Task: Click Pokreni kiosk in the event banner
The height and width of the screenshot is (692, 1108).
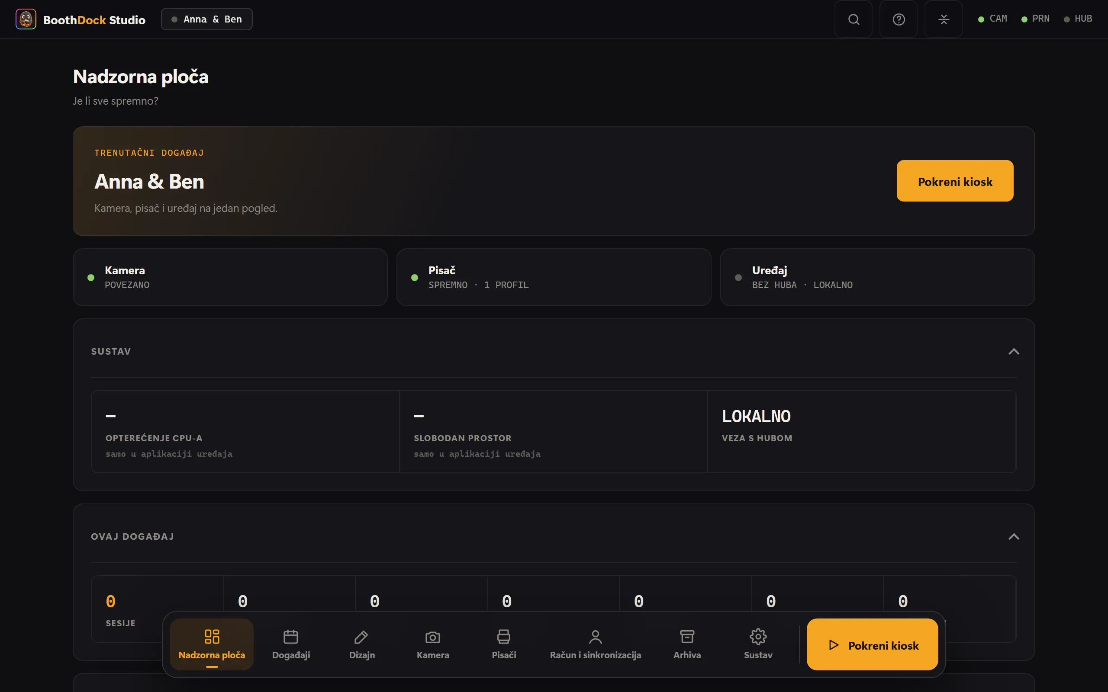Action: [x=955, y=181]
